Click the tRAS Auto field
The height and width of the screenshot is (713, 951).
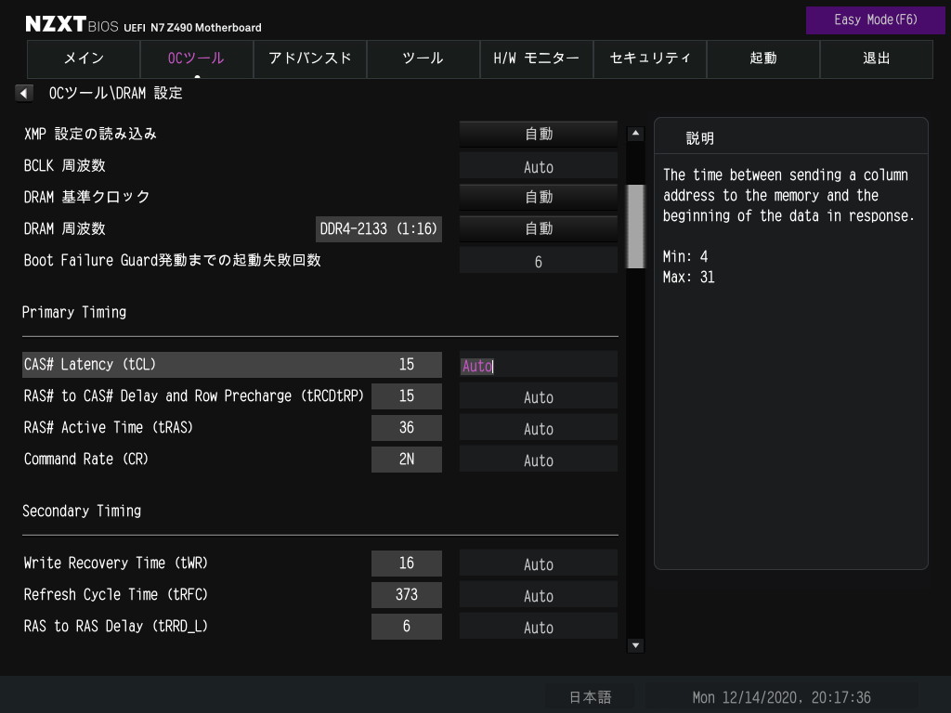click(x=539, y=428)
